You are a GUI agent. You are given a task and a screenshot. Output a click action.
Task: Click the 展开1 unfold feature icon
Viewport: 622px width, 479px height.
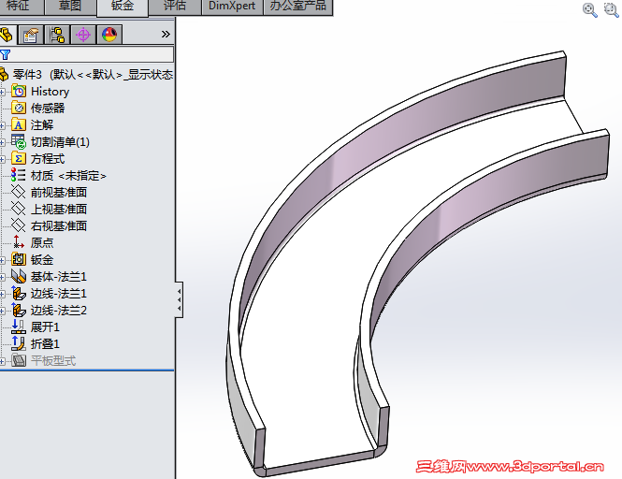[19, 327]
